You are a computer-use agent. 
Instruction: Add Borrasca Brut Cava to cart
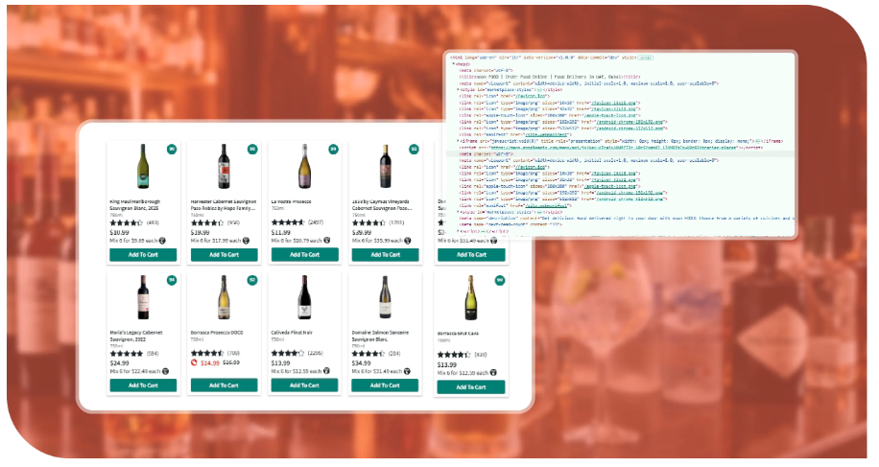[471, 386]
